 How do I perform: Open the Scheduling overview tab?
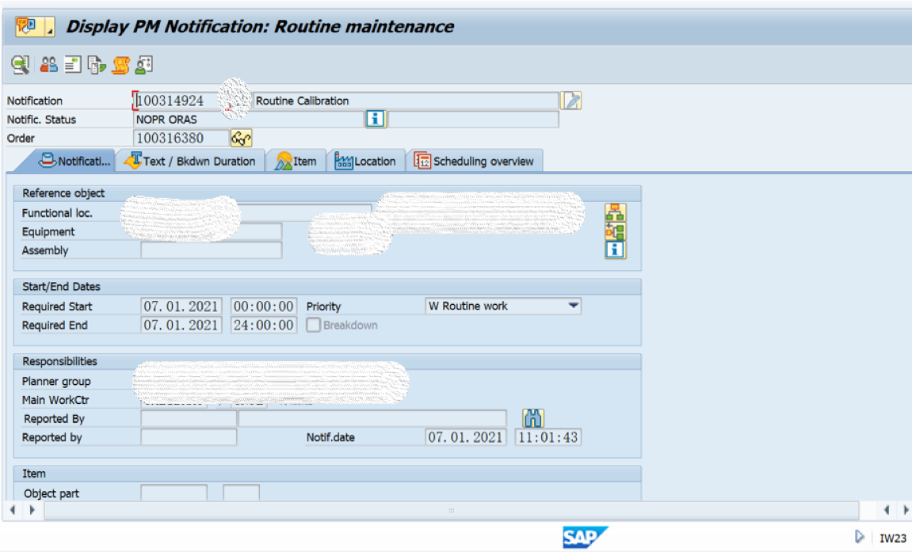474,162
